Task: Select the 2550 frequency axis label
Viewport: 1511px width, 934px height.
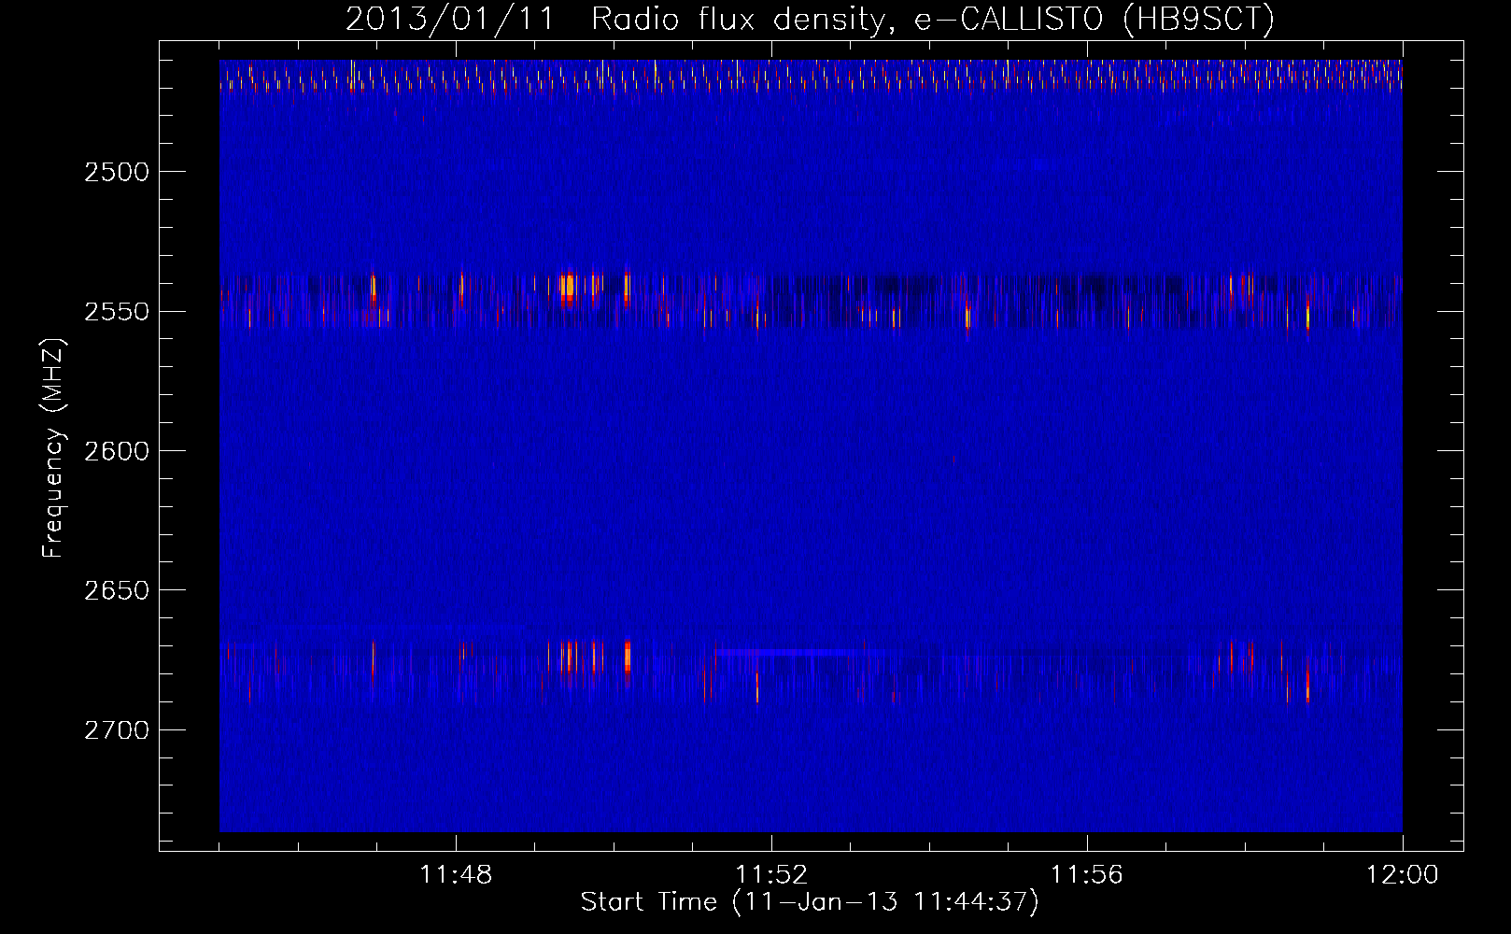Action: pyautogui.click(x=116, y=312)
